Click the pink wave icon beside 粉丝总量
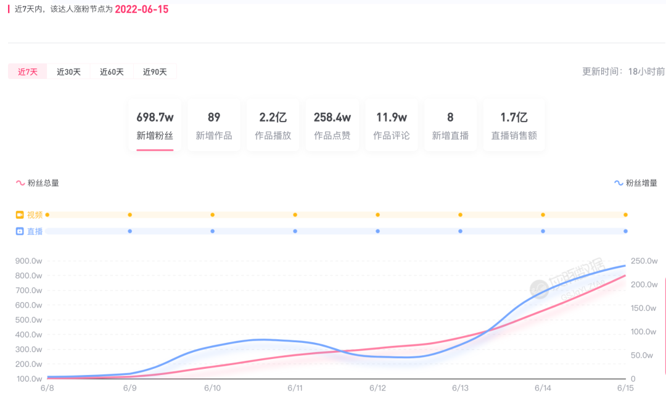Image resolution: width=666 pixels, height=399 pixels. click(x=20, y=183)
